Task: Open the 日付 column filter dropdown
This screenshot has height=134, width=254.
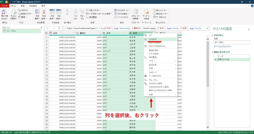Action: 74,33
